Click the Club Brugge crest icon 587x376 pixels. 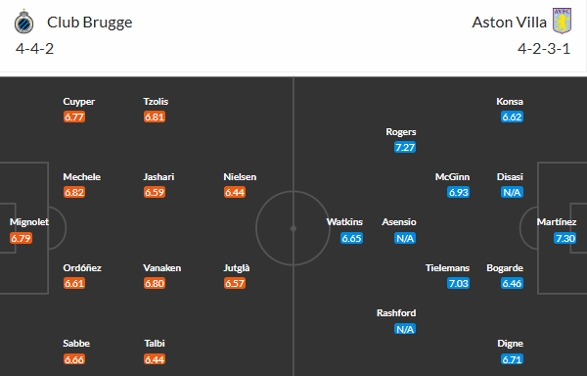point(23,22)
